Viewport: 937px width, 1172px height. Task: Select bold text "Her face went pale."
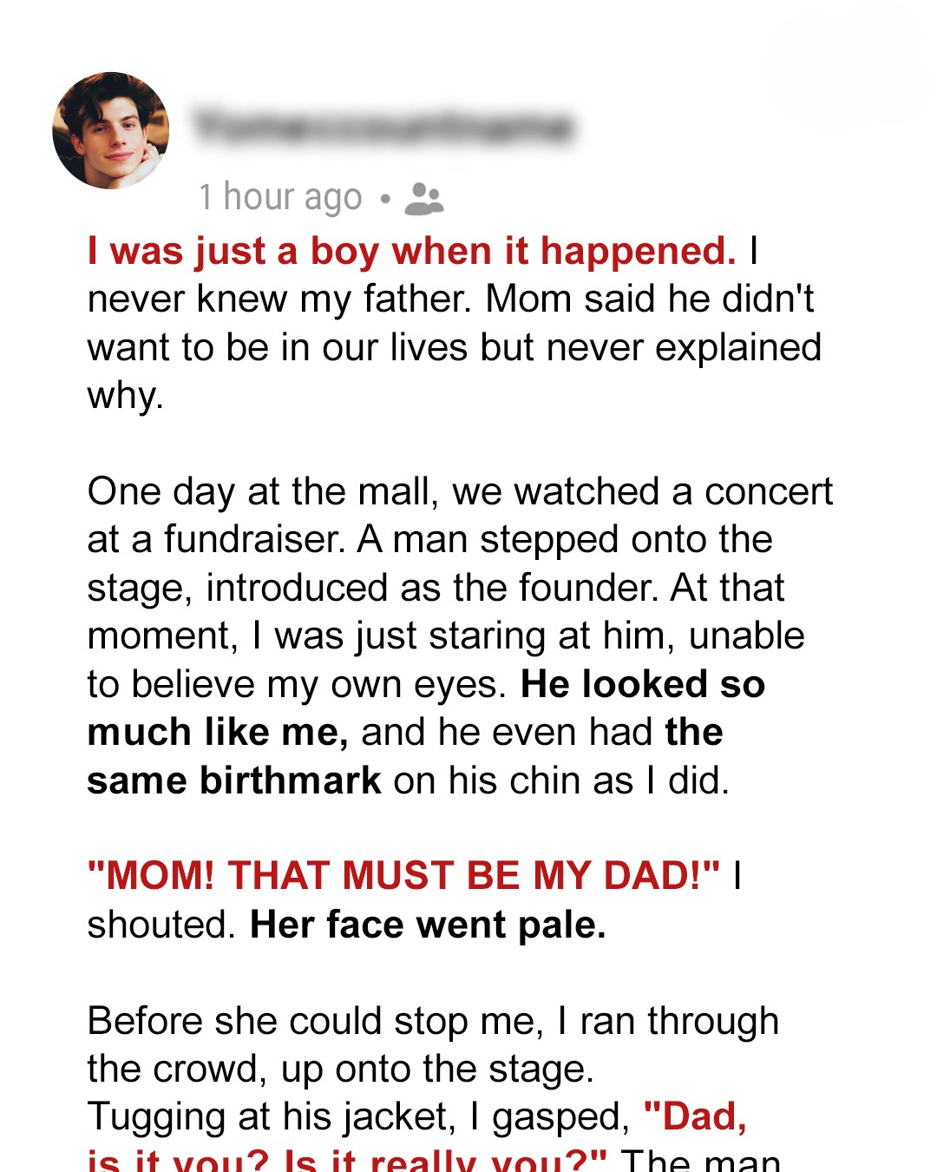click(428, 925)
